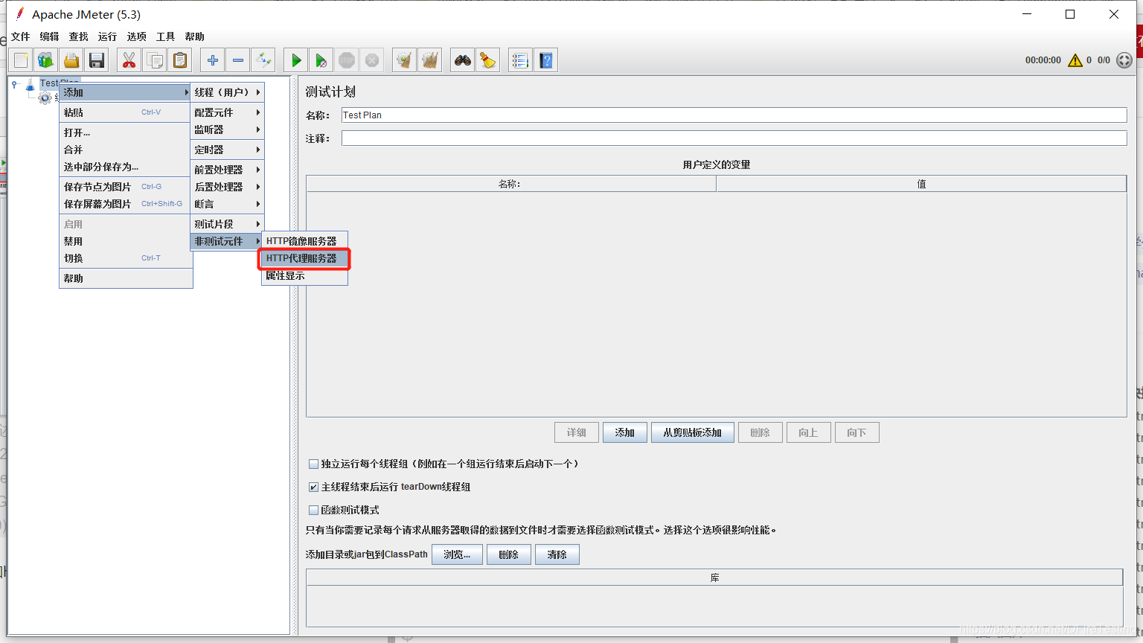Expand the 前置处理器 submenu
This screenshot has height=643, width=1143.
point(227,170)
